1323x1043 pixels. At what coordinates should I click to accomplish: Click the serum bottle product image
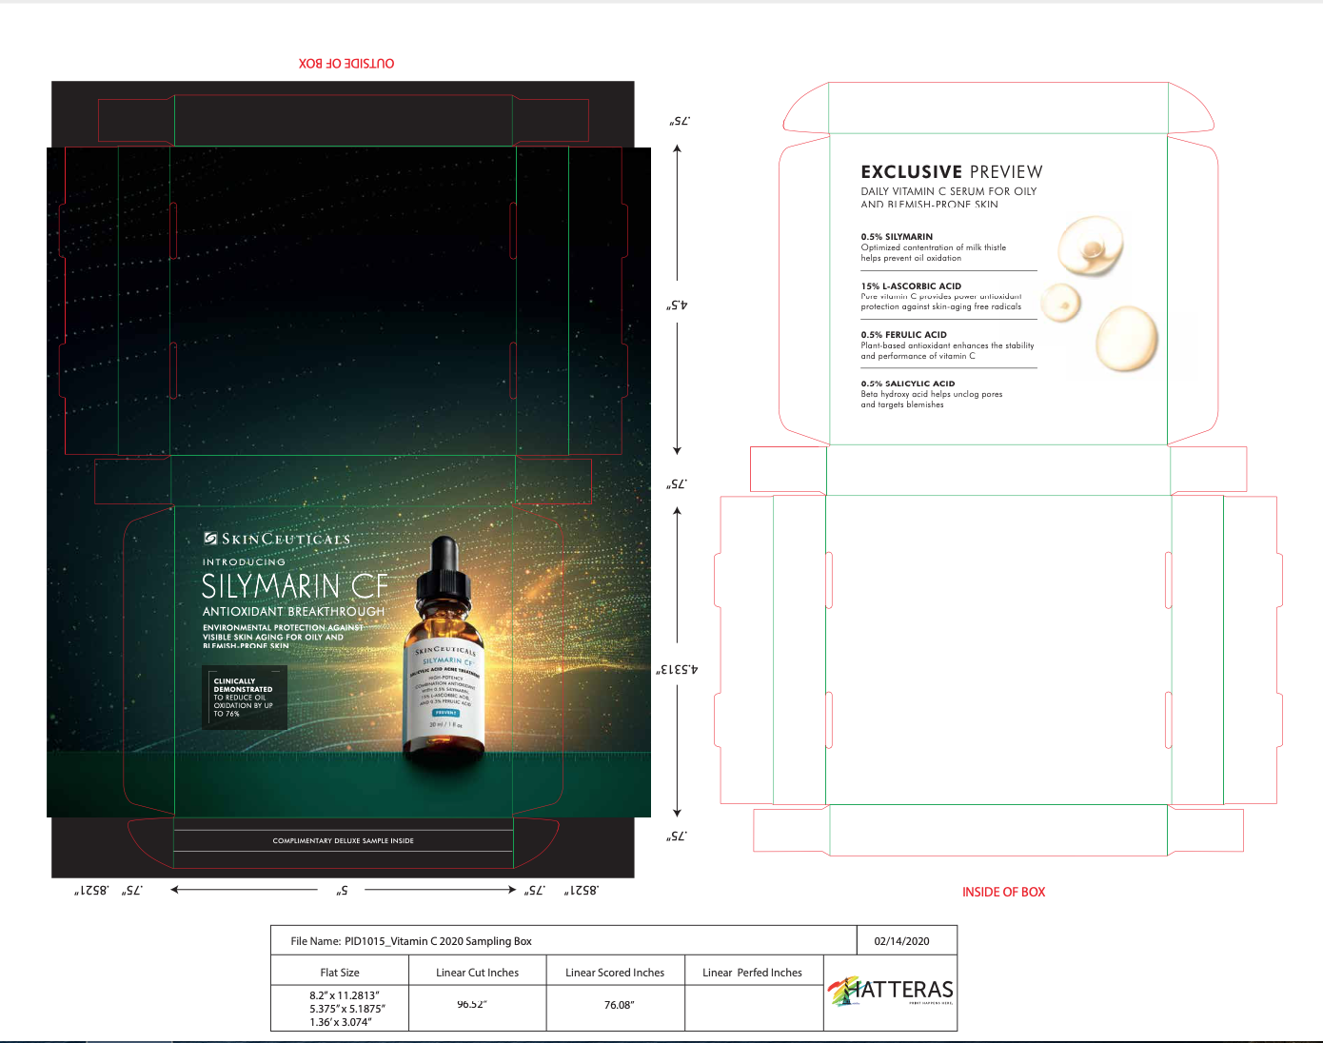(x=445, y=649)
